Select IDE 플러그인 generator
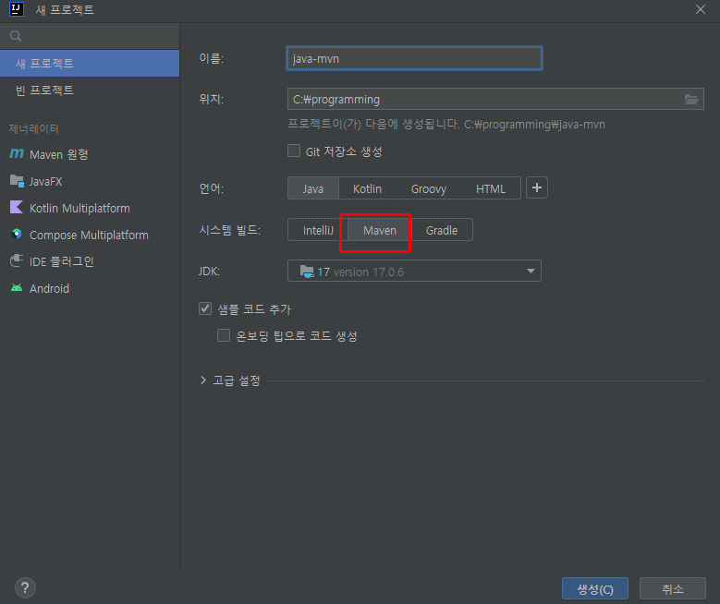The width and height of the screenshot is (720, 604). click(90, 261)
